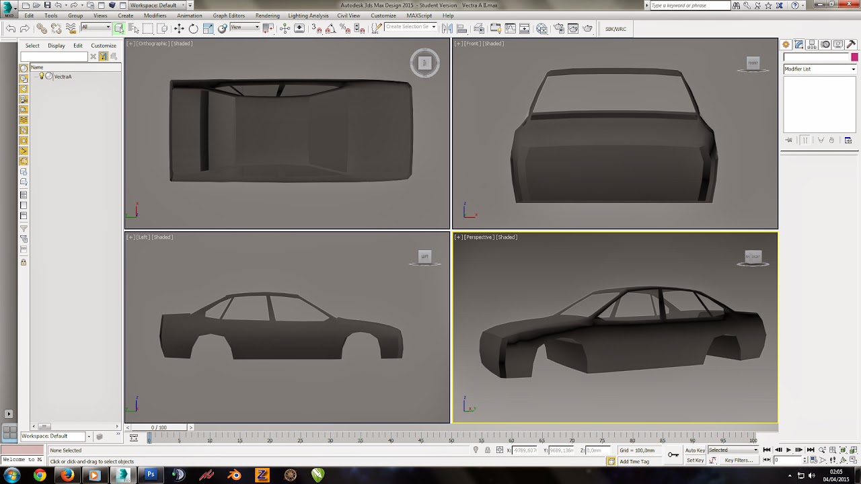The image size is (861, 484).
Task: Click the pink object color swatch
Action: coord(854,57)
